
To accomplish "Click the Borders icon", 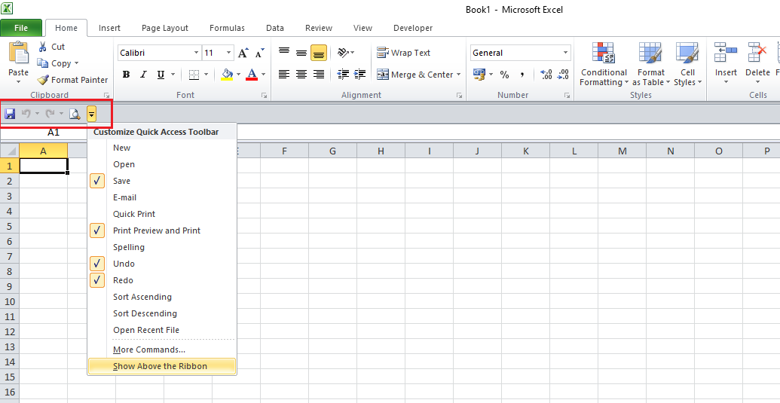I will tap(194, 75).
